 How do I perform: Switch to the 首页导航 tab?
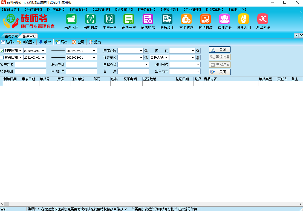11,36
